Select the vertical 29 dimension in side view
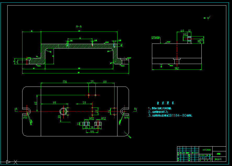Image resolution: width=232 pixels, height=166 pixels. (x=202, y=40)
